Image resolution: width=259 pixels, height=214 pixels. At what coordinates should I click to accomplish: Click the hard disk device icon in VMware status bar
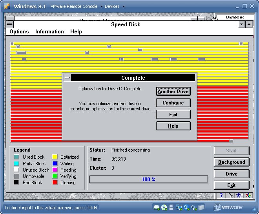[156, 207]
